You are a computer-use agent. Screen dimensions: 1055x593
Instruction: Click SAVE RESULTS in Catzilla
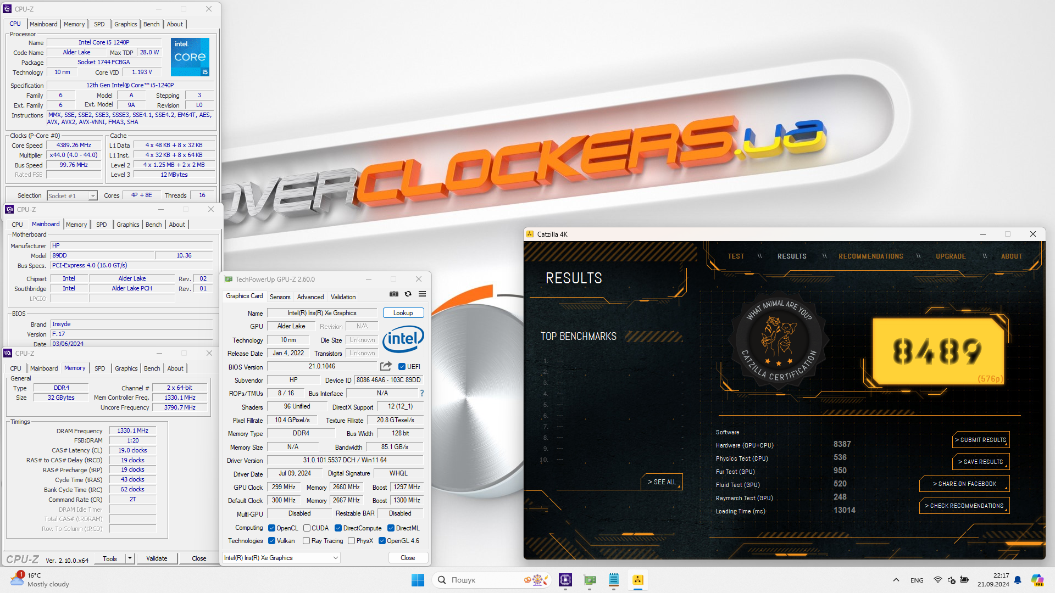click(981, 462)
